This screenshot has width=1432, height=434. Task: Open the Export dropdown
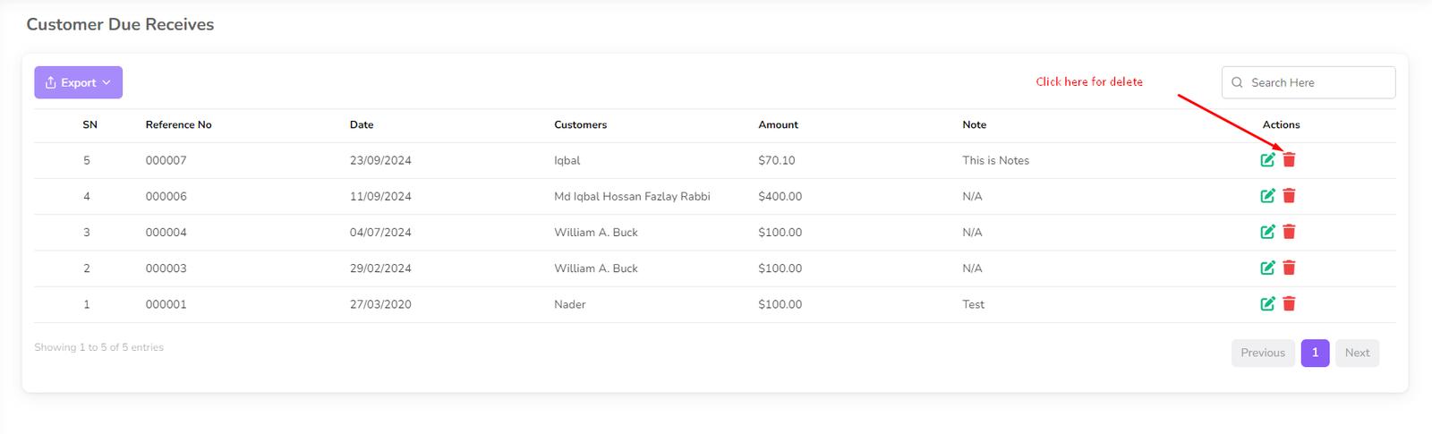[x=78, y=82]
